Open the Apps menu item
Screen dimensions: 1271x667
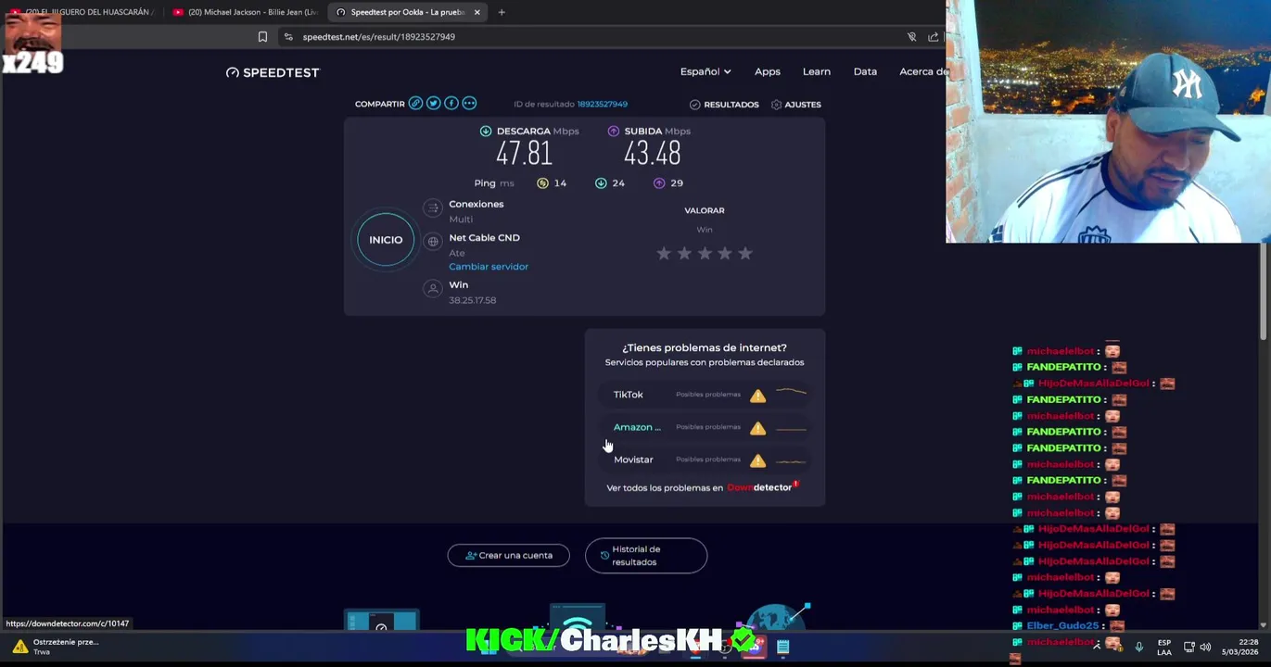(767, 71)
